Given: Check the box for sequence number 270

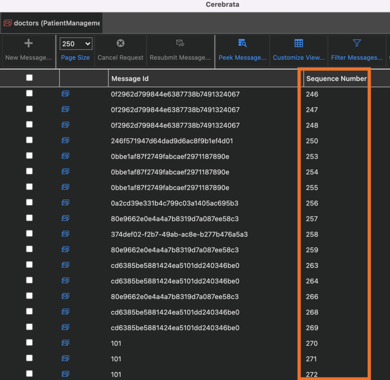Looking at the screenshot, I should tap(29, 342).
